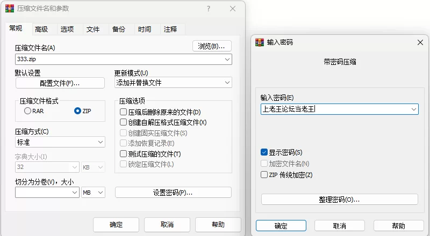The width and height of the screenshot is (430, 236).
Task: Open the 压缩方式 dropdown set to 标准
Action: [60, 142]
